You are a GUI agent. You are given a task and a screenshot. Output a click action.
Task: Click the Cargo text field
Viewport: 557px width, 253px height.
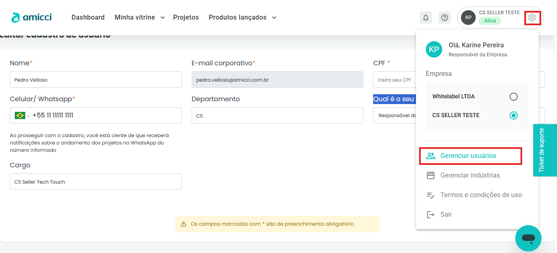point(96,182)
